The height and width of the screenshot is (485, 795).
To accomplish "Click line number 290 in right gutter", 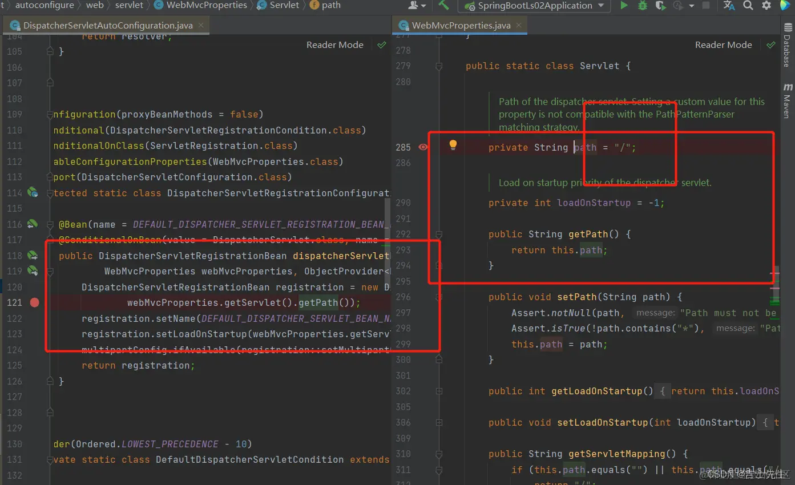I will pos(403,203).
